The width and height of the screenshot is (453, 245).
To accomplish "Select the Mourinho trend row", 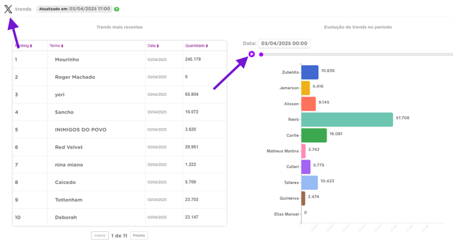I will [119, 59].
